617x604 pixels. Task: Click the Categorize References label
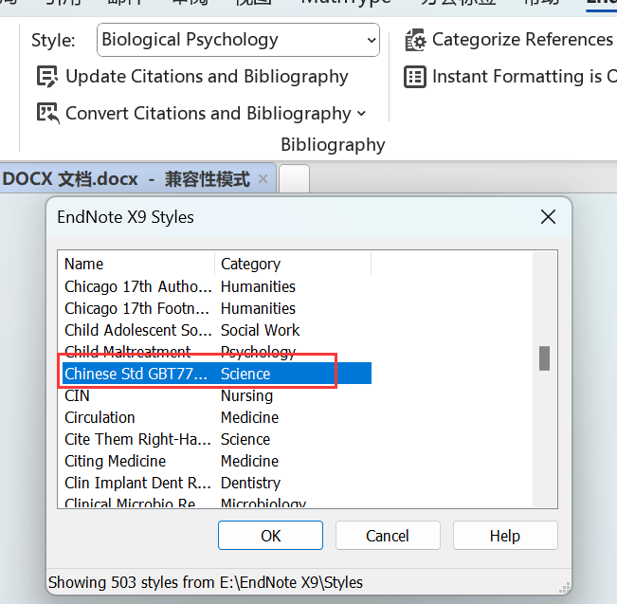pos(522,40)
